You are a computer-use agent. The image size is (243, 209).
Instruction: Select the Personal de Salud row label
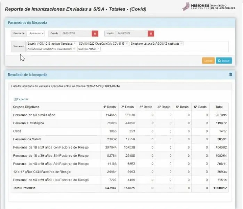click(x=27, y=139)
